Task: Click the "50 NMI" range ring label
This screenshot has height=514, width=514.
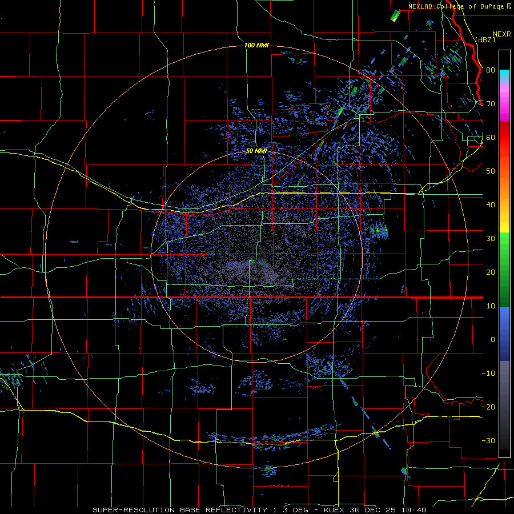Action: coord(256,151)
